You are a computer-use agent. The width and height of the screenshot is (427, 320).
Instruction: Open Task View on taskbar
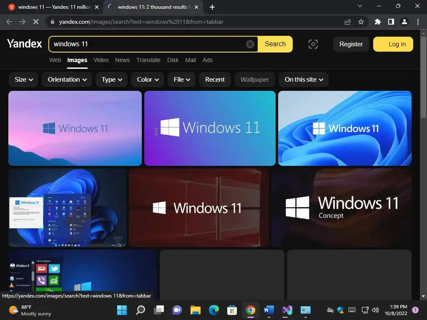click(159, 310)
